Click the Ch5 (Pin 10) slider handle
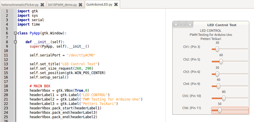This screenshot has height=122, width=254. point(224,98)
